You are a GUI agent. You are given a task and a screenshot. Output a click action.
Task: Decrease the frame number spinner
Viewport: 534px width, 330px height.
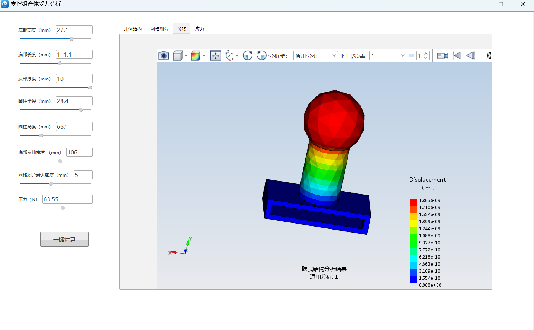(426, 58)
